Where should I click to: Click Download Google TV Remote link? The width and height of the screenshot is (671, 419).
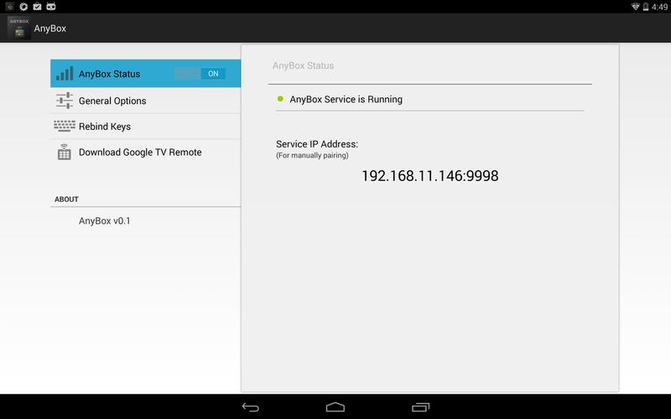(140, 153)
